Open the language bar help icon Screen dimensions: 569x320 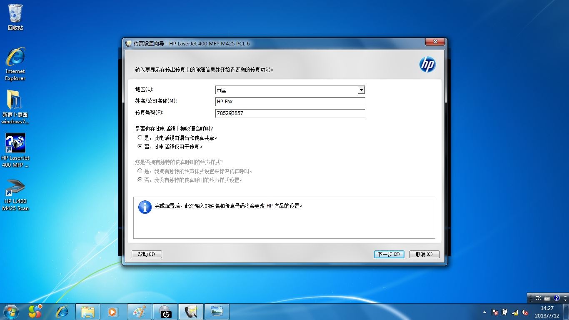point(557,298)
